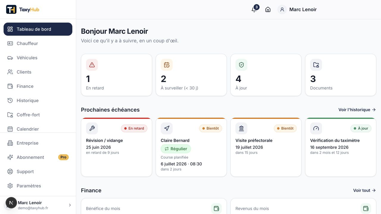
Task: Click the wallet icon beside Finance in sidebar
Action: (x=10, y=86)
